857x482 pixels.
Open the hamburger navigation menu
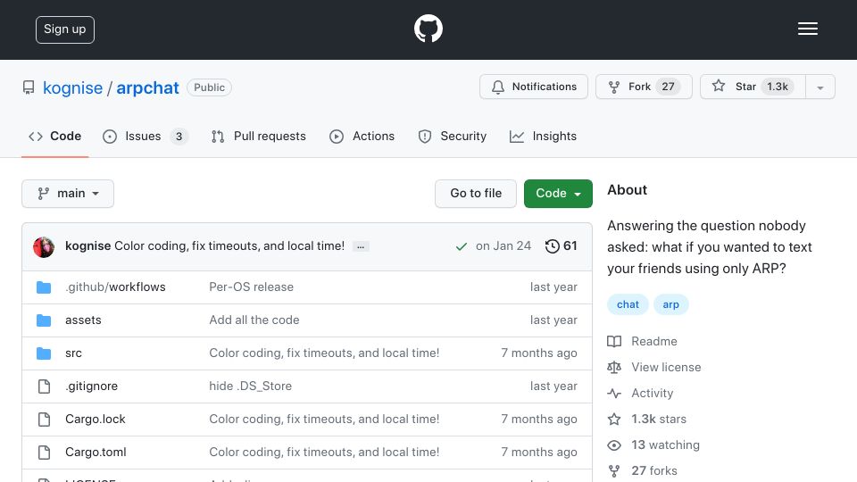807,29
